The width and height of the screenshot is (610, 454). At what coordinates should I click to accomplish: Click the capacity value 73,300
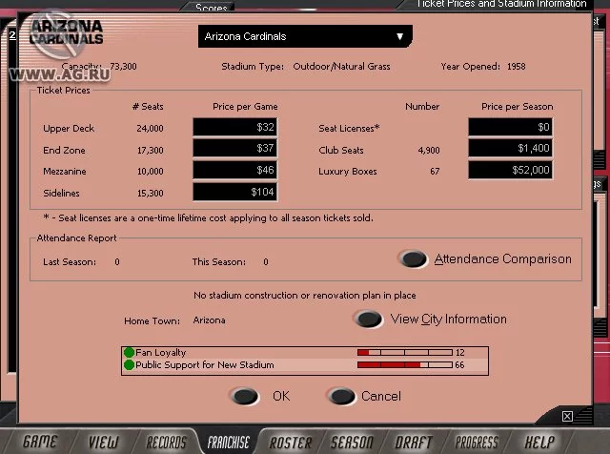[123, 66]
